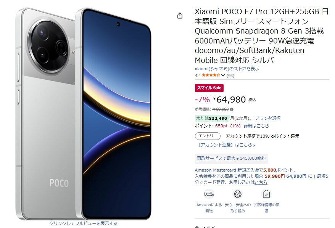335x228 pixels.
Task: Visit the xiaomi(シャオミ) store link
Action: 227,69
